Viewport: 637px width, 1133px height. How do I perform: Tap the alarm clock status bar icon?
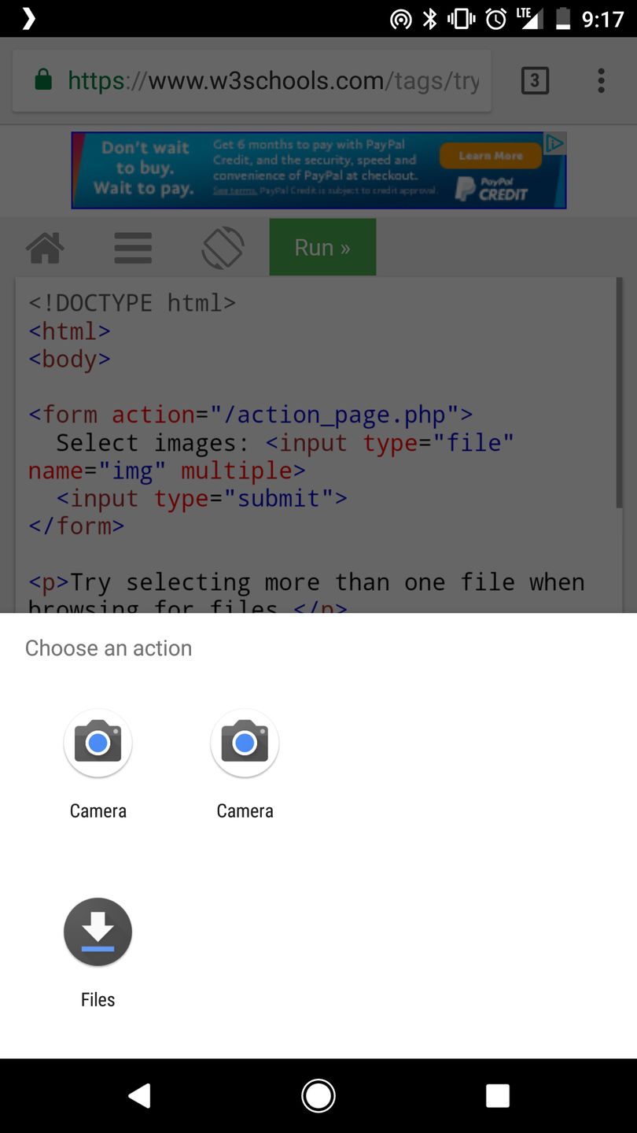pos(496,18)
